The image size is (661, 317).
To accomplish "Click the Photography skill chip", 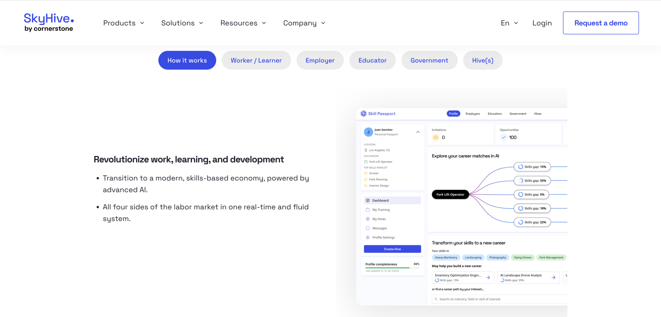I will point(498,257).
